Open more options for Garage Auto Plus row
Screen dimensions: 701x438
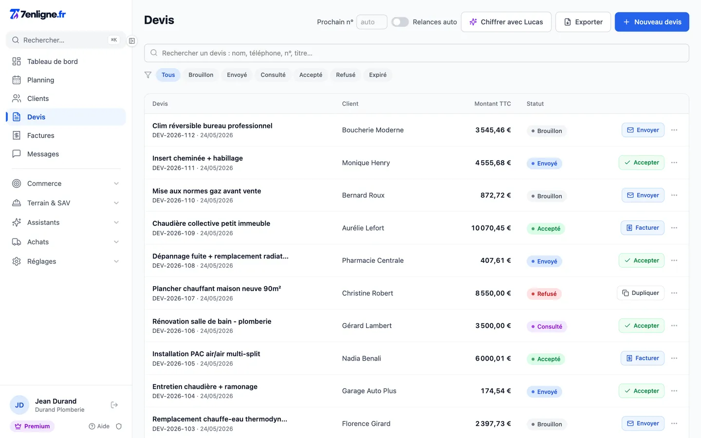[x=674, y=391]
